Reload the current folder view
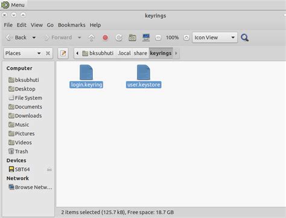Image resolution: width=286 pixels, height=218 pixels. (119, 37)
